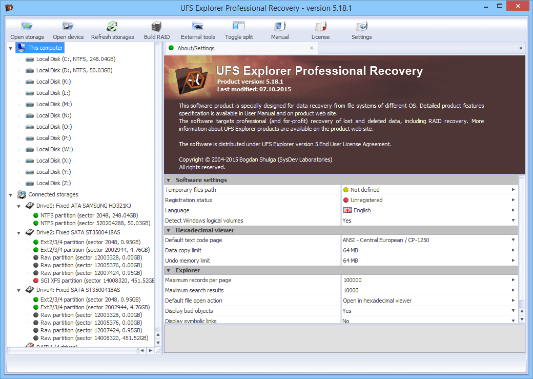This screenshot has width=533, height=379.
Task: Click green dot of NTFS partition sector 2048
Action: pyautogui.click(x=36, y=215)
